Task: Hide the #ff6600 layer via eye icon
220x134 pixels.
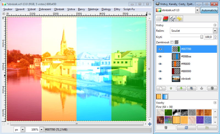Action: click(160, 64)
